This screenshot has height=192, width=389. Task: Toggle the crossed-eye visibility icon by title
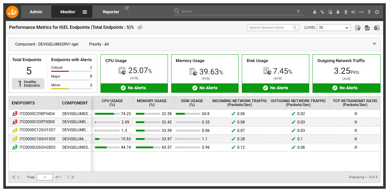tap(140, 27)
